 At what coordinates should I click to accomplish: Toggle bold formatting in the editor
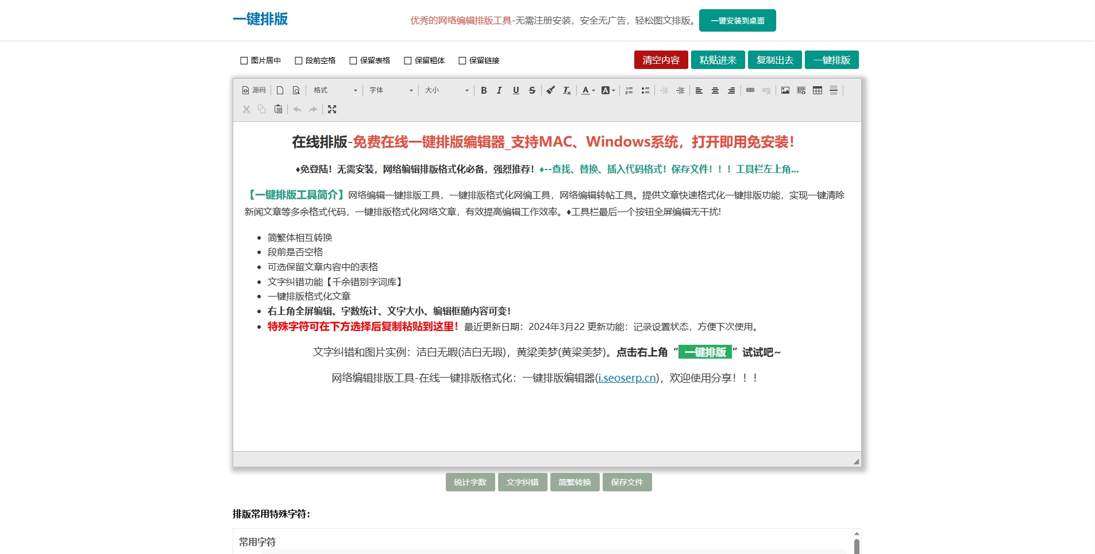(484, 90)
